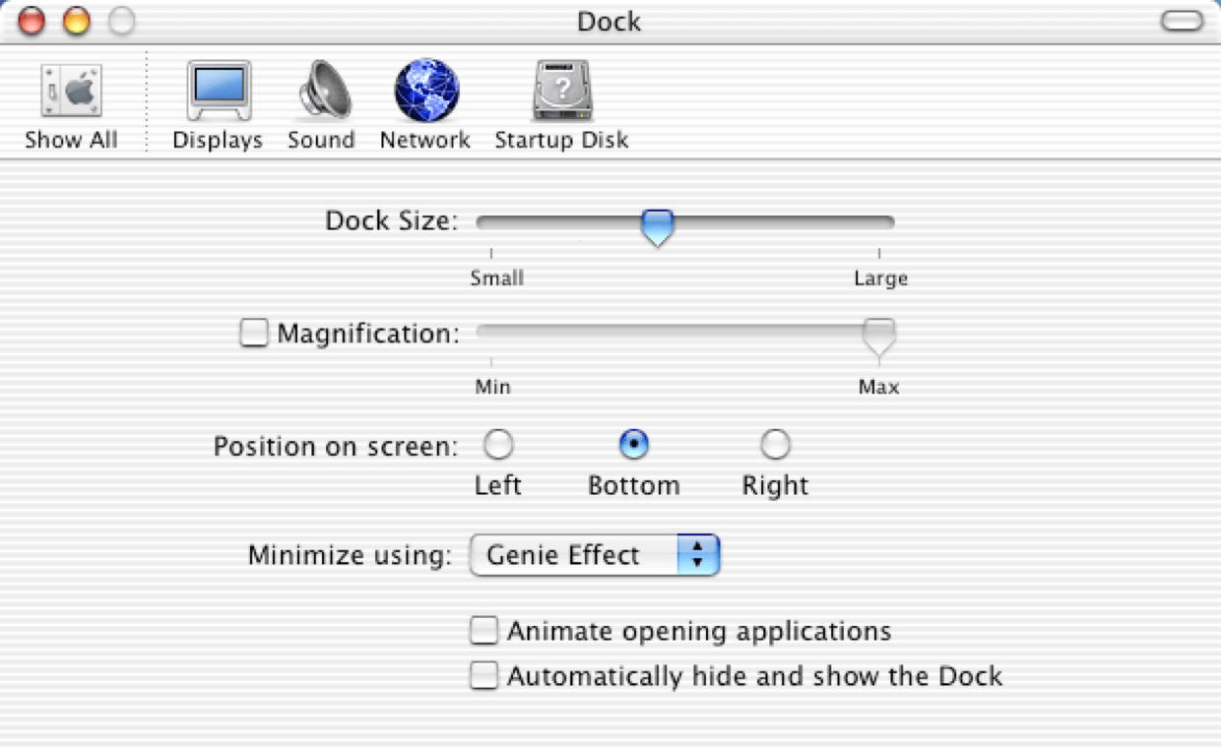Click the Magnification slider thumb at Max
The height and width of the screenshot is (747, 1221).
pos(878,336)
